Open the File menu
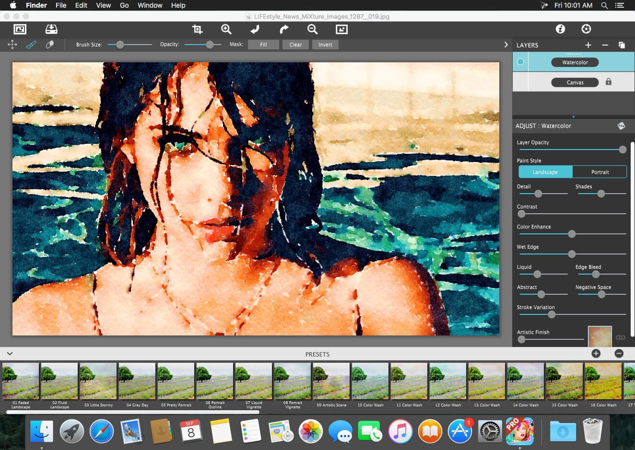This screenshot has height=450, width=635. coord(61,5)
